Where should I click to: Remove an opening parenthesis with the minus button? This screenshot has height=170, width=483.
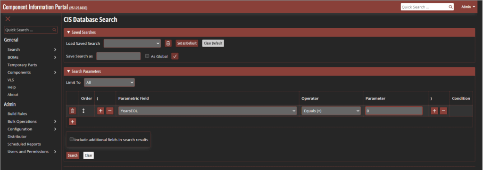click(x=109, y=111)
